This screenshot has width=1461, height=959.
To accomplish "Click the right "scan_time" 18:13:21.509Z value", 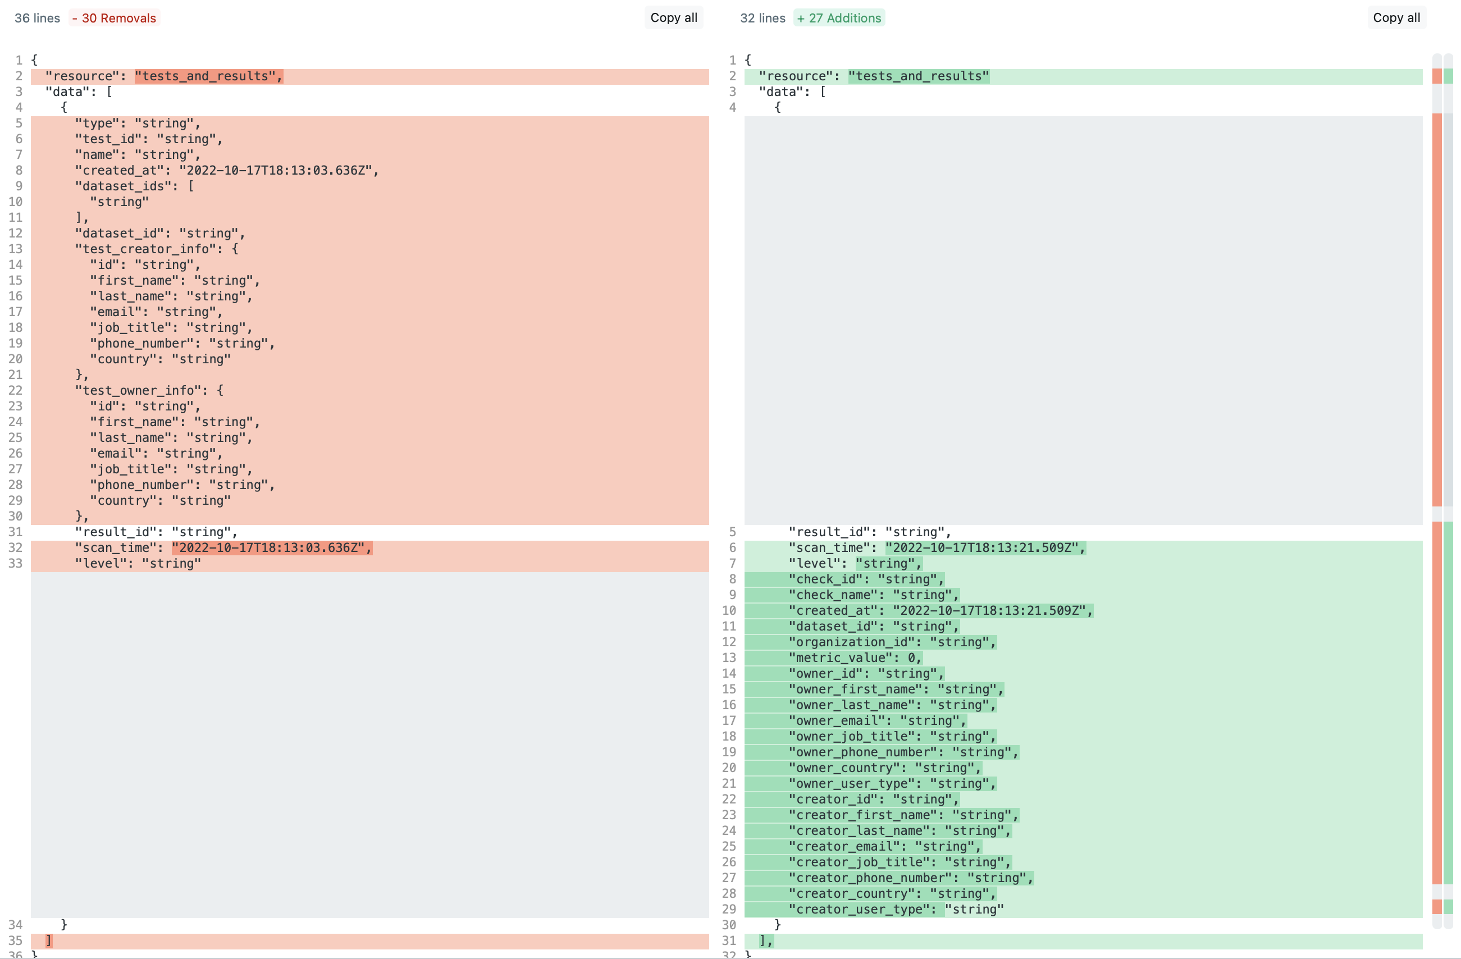I will (x=985, y=547).
